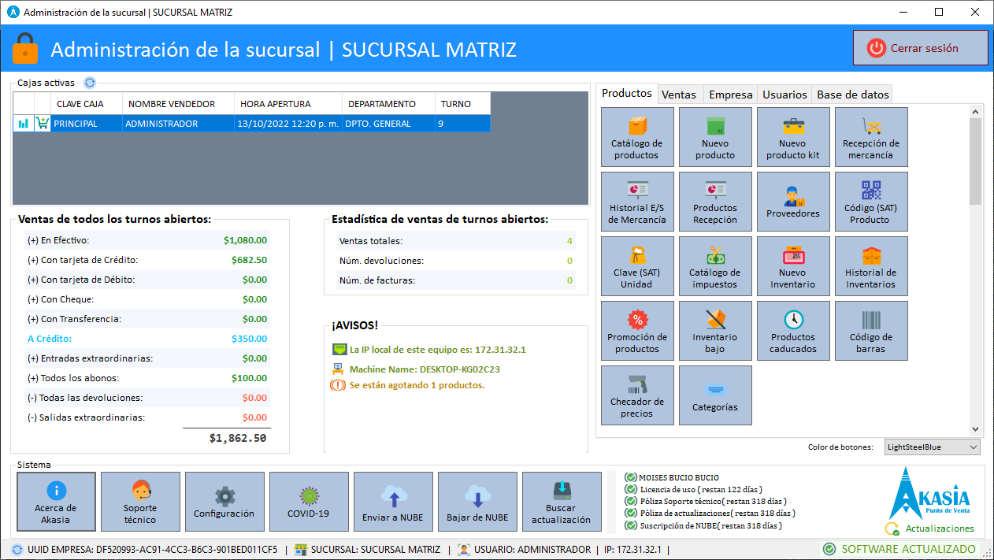This screenshot has height=560, width=994.
Task: Click the Actualizaciones link
Action: 939,528
